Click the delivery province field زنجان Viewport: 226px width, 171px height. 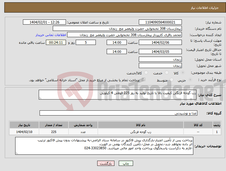[x=160, y=59]
